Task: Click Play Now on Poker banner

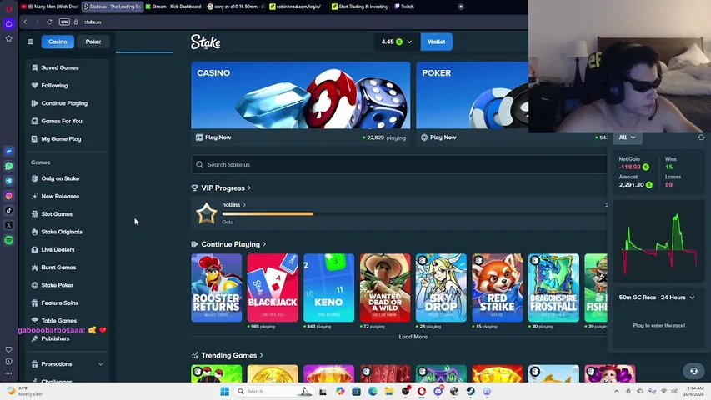Action: click(x=438, y=137)
